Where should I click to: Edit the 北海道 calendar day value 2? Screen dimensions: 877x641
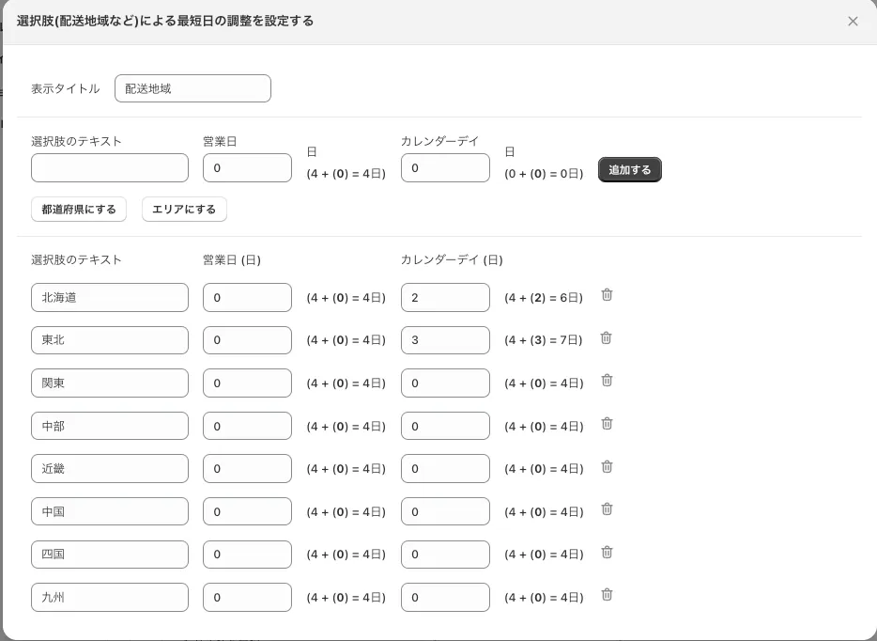[445, 298]
